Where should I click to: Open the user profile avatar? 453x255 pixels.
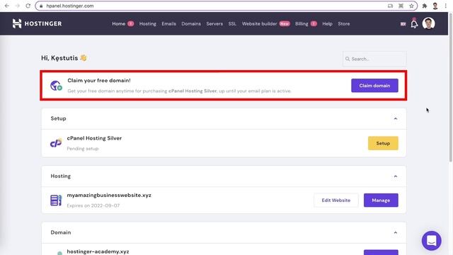click(x=428, y=23)
